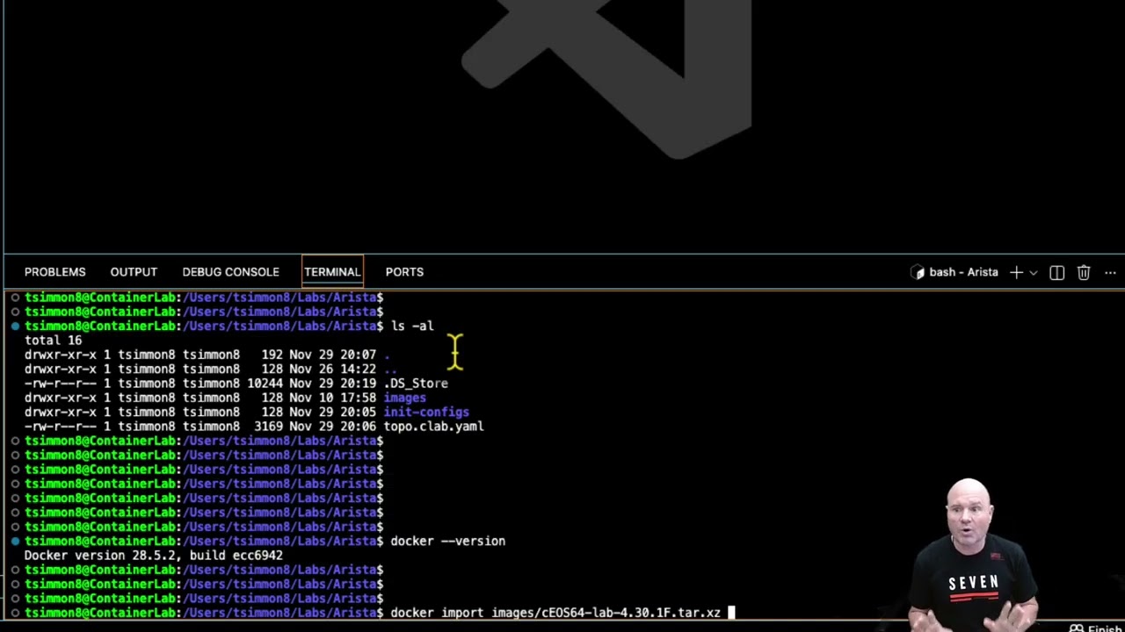Viewport: 1125px width, 632px height.
Task: Open the panel's more actions ellipsis
Action: tap(1110, 272)
